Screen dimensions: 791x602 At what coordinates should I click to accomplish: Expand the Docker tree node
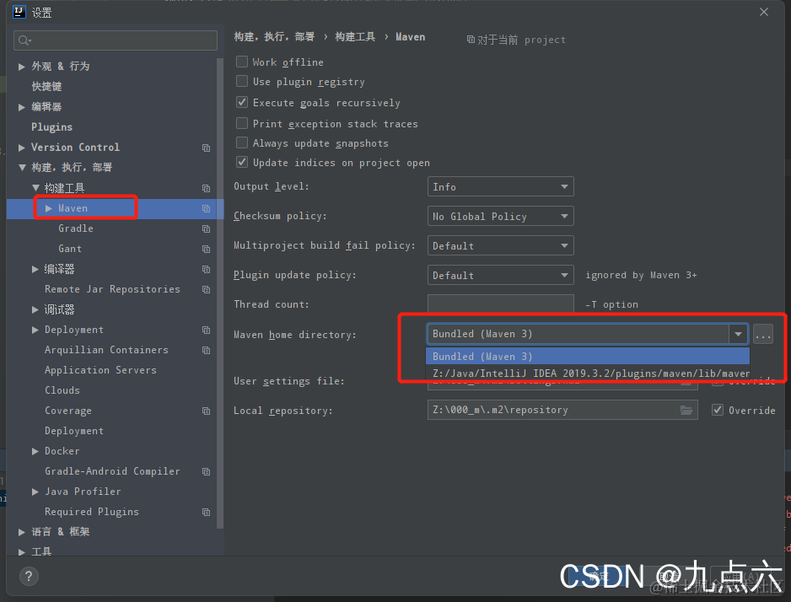click(x=35, y=451)
